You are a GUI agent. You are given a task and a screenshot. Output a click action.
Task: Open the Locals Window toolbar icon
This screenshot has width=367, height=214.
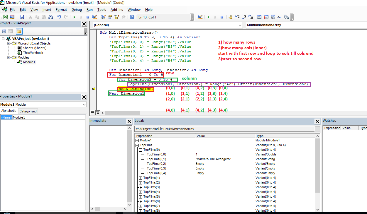(x=259, y=17)
